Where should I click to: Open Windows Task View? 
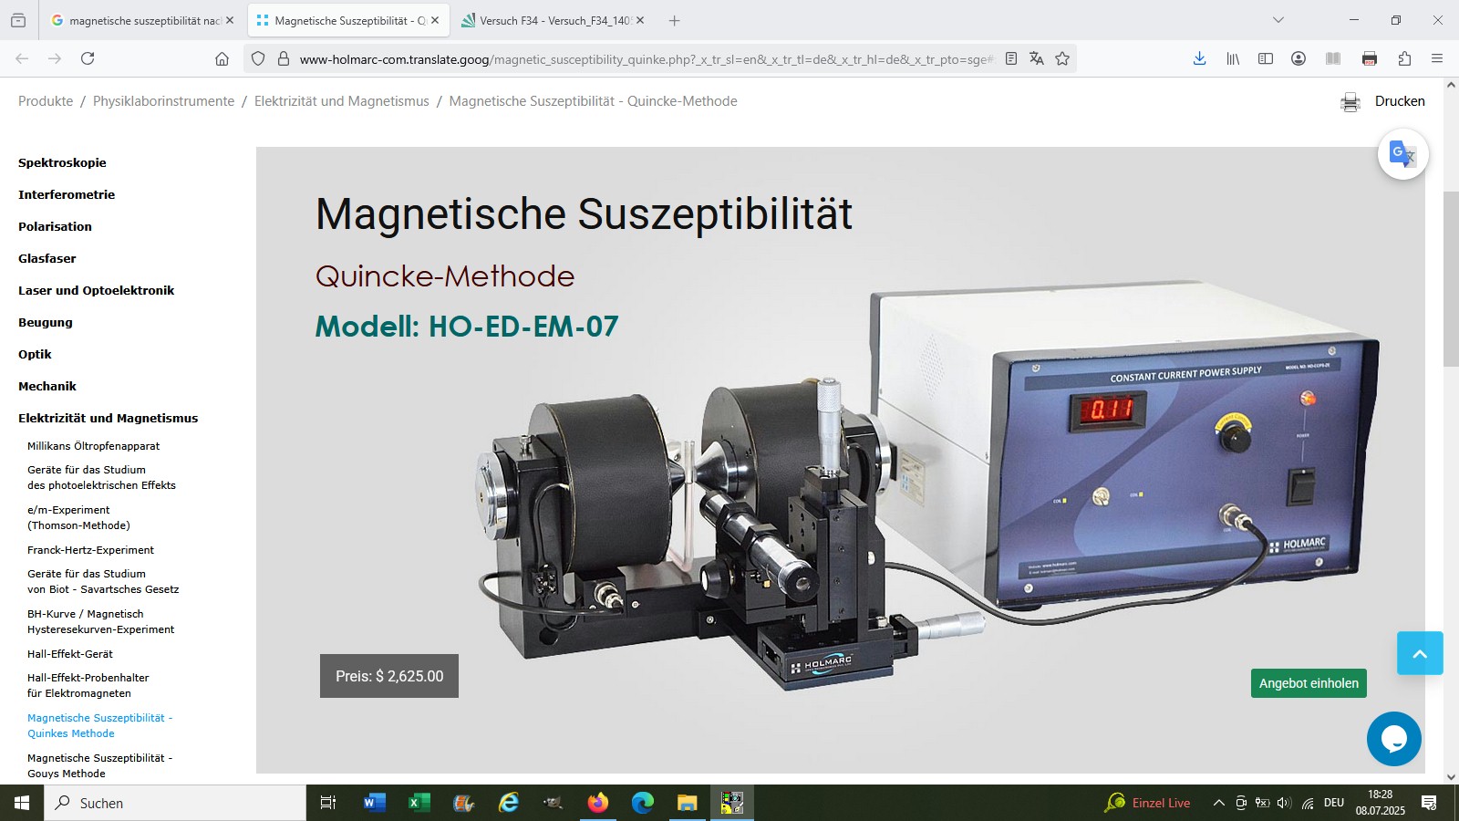(x=328, y=803)
